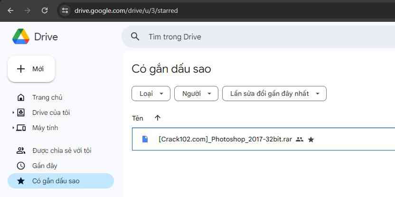Open "Được chia sẻ với tôi"
Viewport: 395px width, 197px height.
pos(62,150)
